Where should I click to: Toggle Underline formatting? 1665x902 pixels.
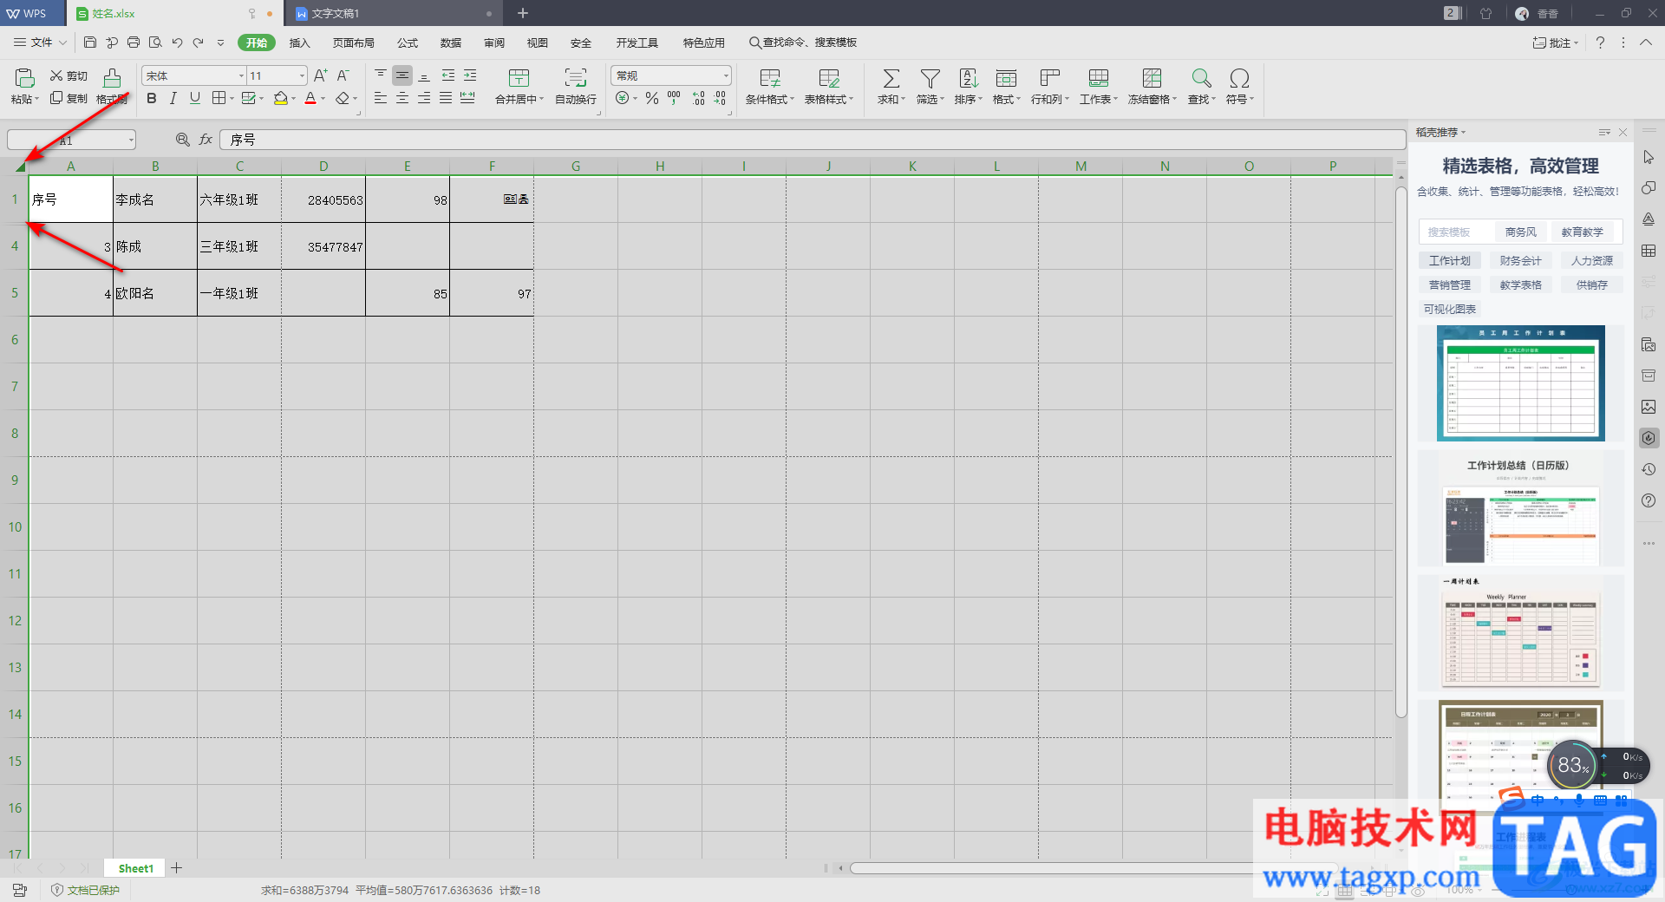point(195,99)
